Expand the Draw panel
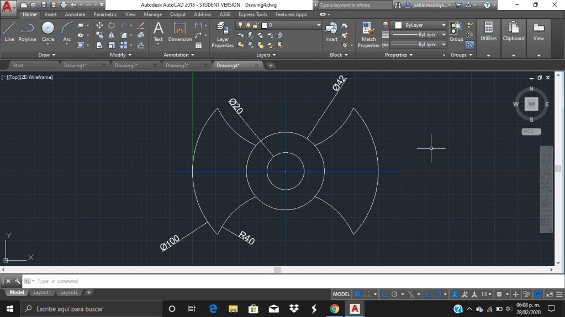 point(47,55)
